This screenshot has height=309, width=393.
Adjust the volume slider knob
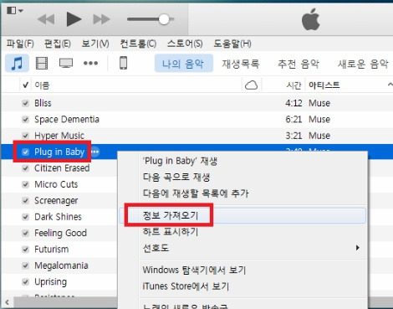click(x=164, y=19)
